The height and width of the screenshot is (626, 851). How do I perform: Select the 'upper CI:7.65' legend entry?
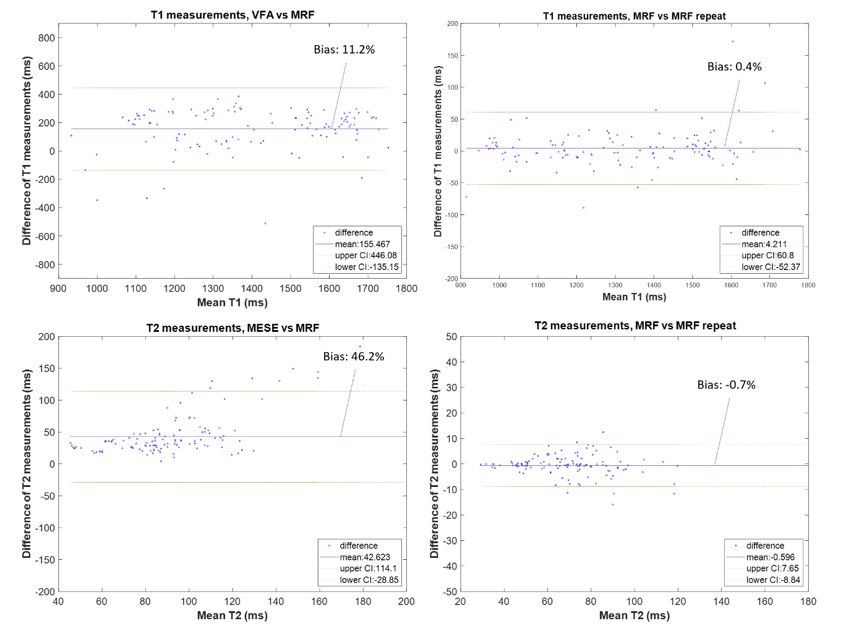(x=772, y=569)
